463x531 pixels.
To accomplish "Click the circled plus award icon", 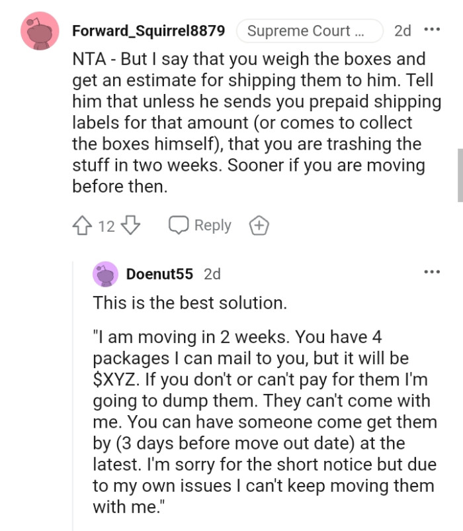I will coord(259,225).
